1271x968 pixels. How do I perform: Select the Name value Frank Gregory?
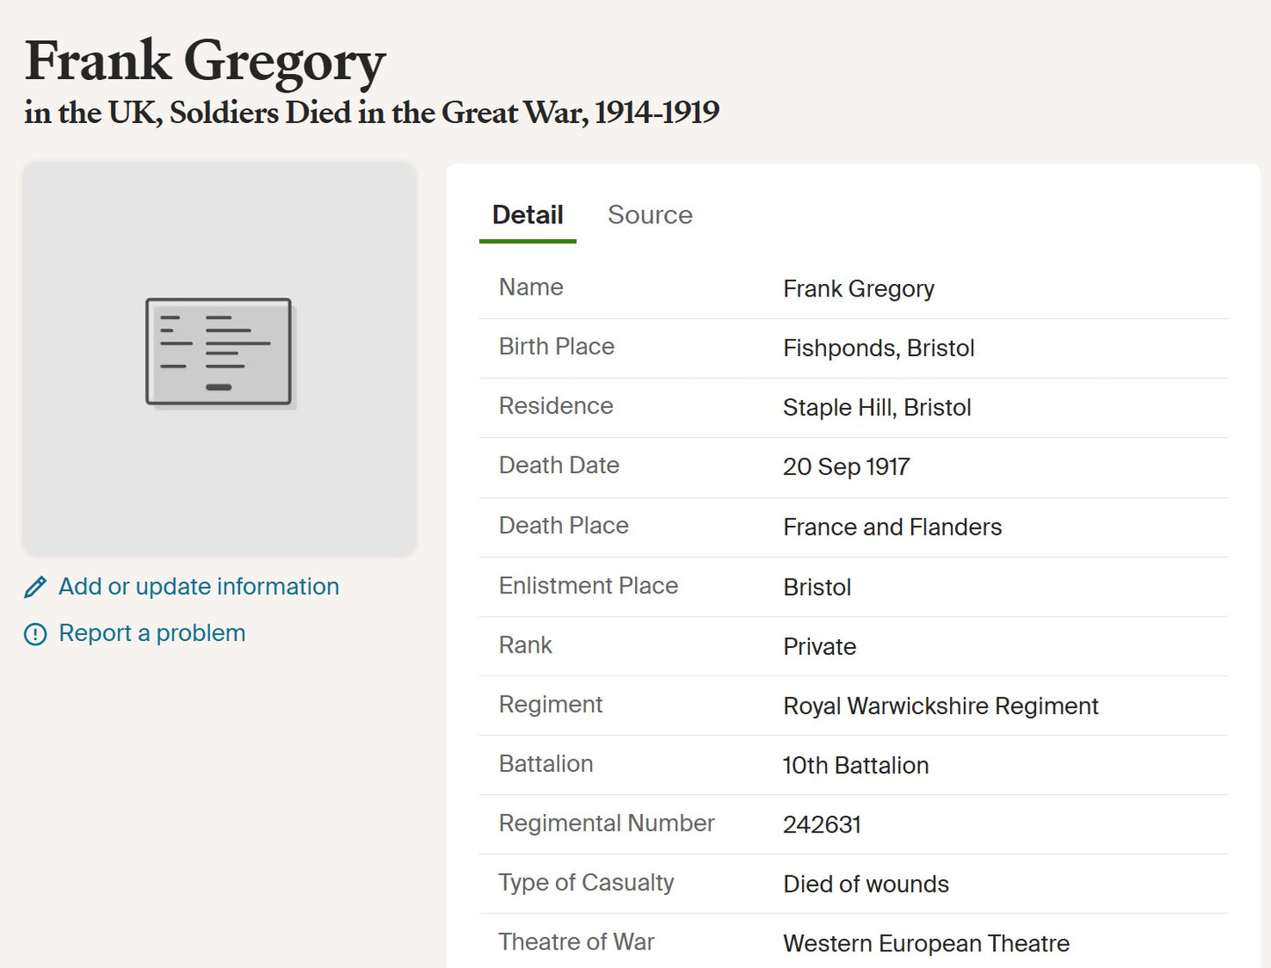[x=858, y=288]
